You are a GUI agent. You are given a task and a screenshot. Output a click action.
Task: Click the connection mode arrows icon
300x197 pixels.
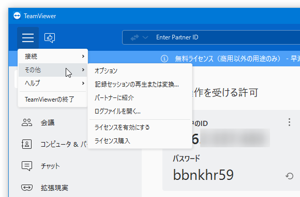tap(134, 37)
